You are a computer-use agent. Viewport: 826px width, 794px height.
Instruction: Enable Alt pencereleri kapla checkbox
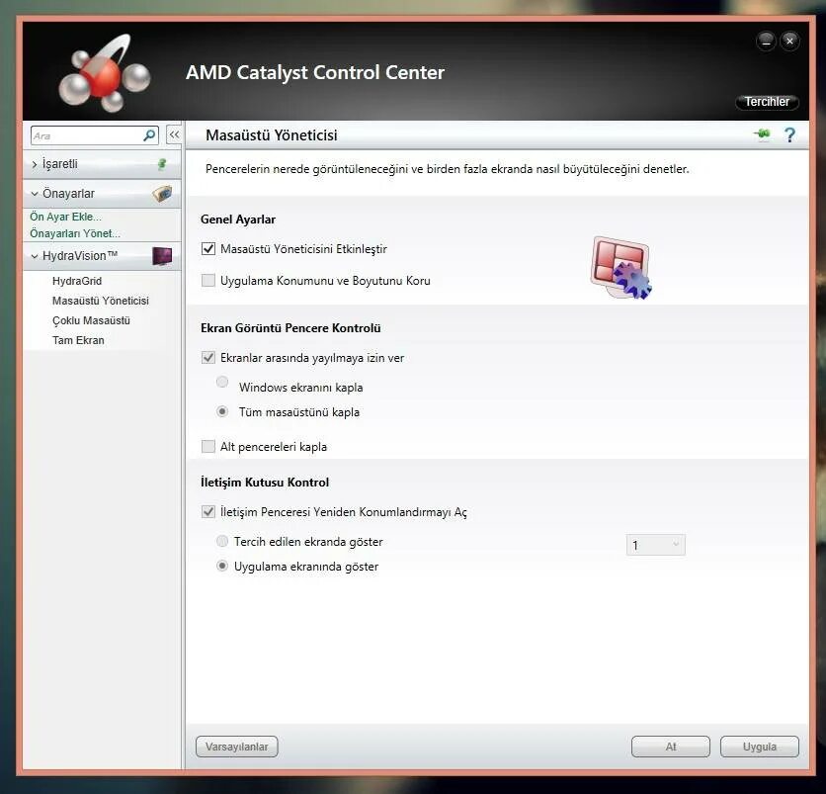(x=208, y=447)
